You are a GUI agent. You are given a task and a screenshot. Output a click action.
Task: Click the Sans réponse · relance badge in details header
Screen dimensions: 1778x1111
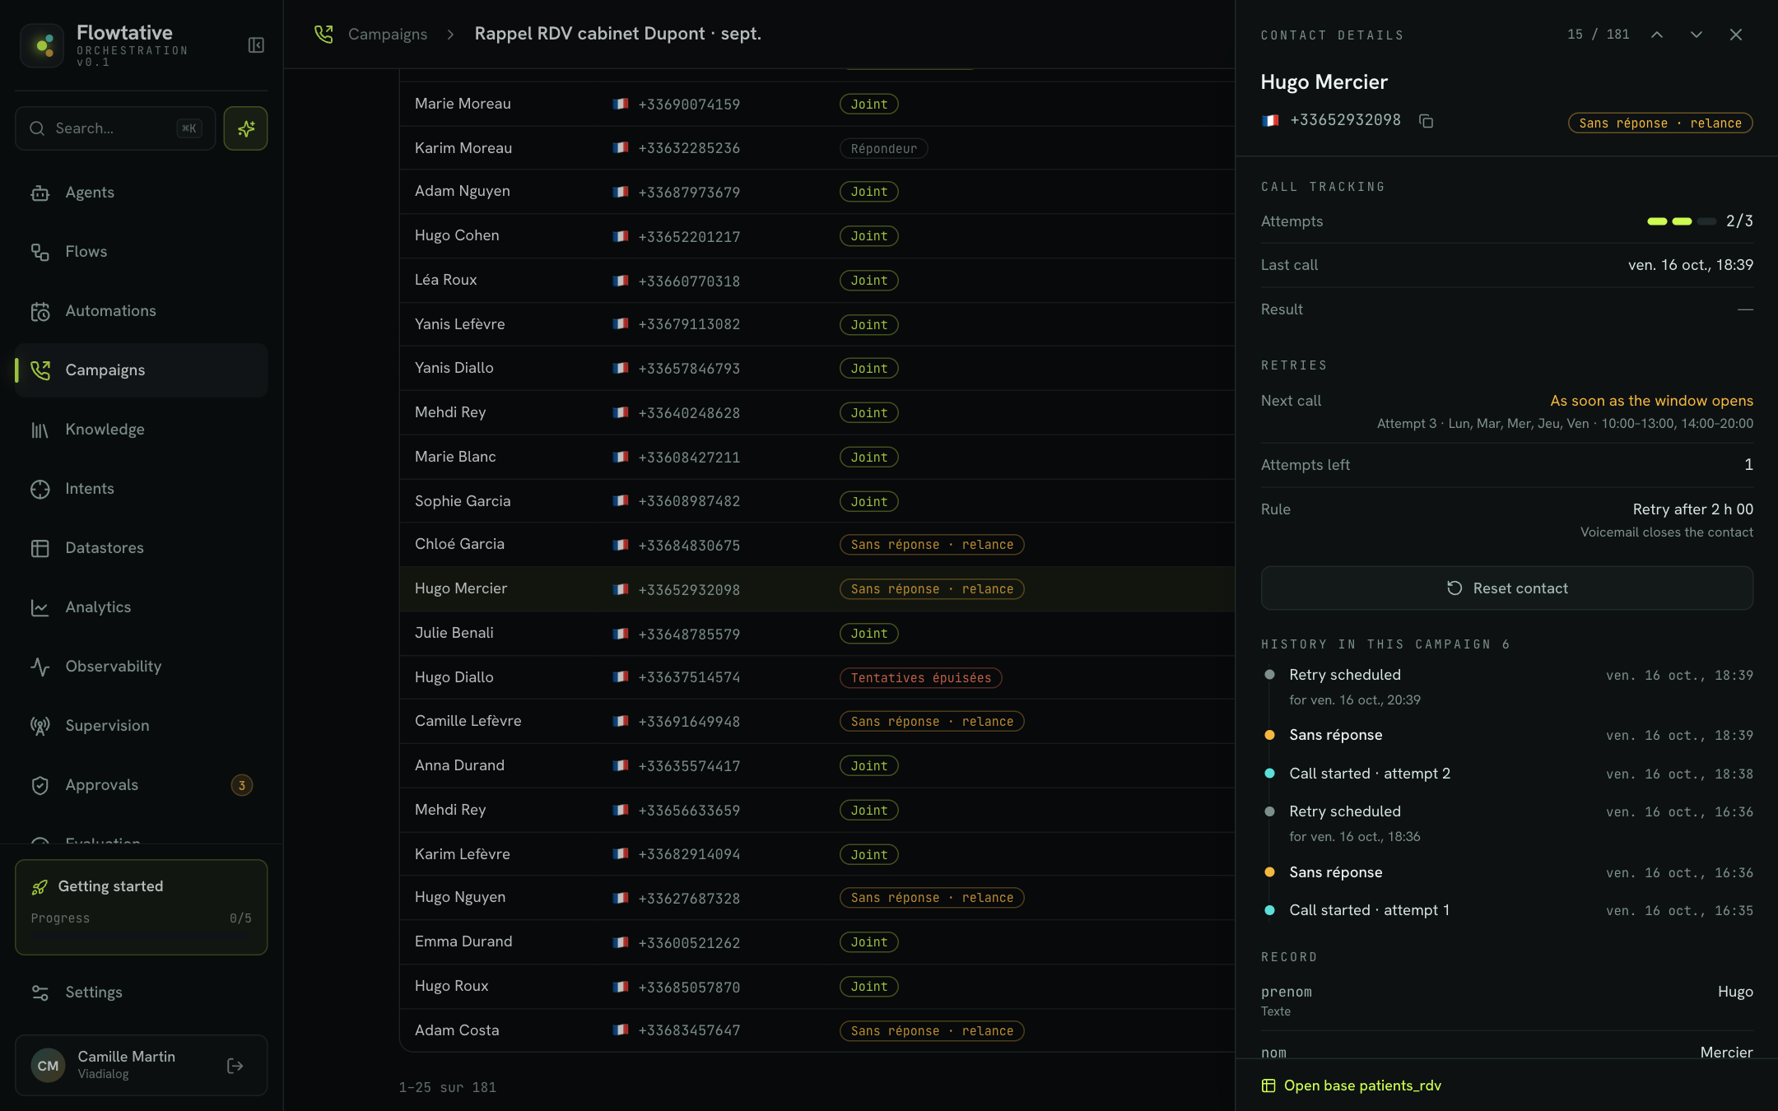coord(1660,123)
